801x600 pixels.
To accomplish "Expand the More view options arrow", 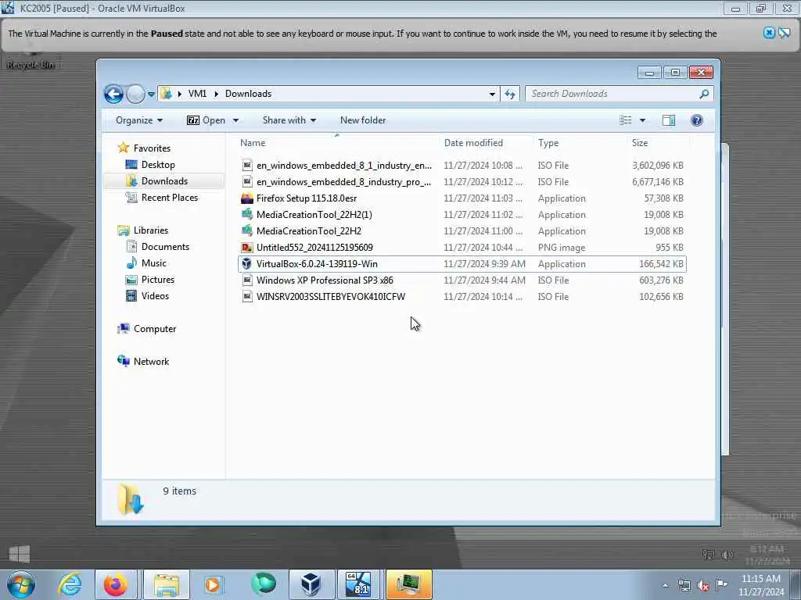I will (643, 120).
